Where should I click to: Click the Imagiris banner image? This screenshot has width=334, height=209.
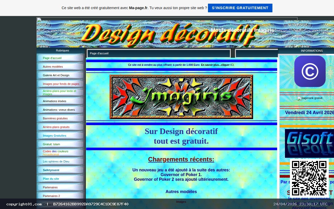[181, 97]
